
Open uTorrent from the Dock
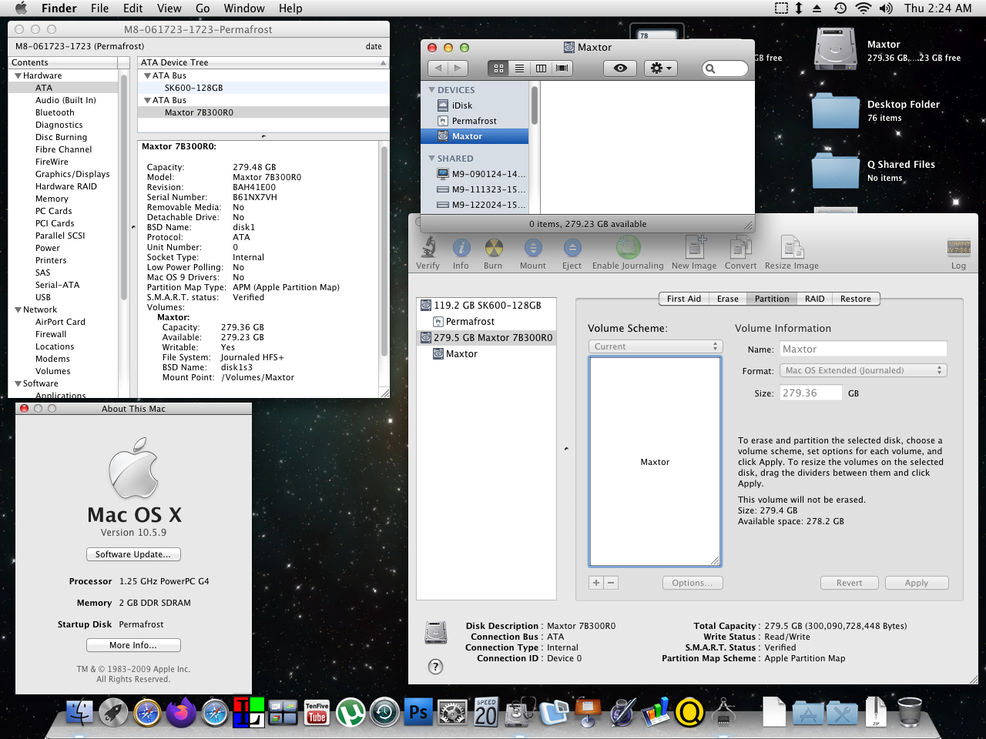(350, 712)
